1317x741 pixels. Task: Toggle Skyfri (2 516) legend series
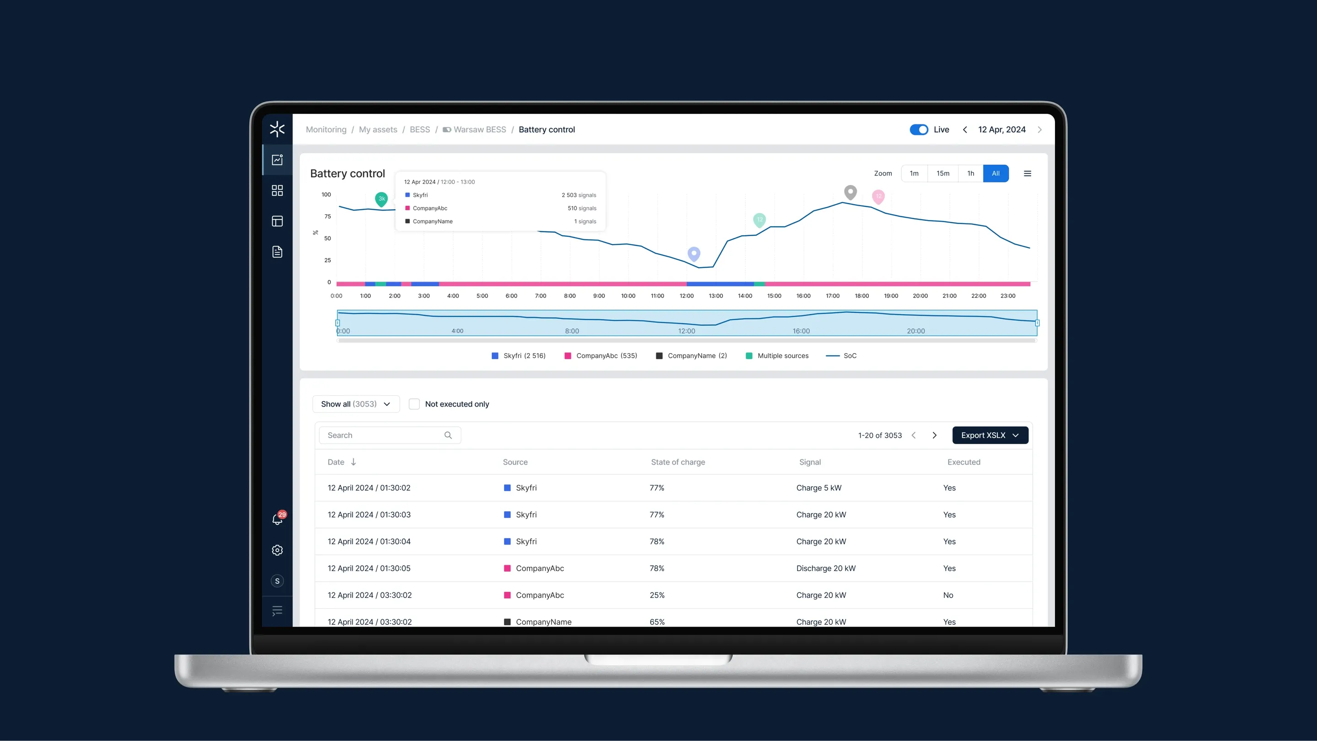(519, 356)
